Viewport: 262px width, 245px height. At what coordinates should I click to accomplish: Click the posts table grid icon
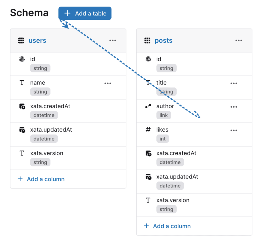[147, 41]
